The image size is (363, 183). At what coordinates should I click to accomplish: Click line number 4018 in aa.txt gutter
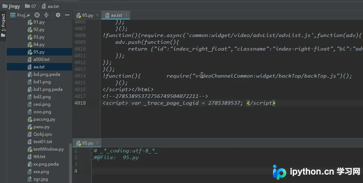coord(80,103)
